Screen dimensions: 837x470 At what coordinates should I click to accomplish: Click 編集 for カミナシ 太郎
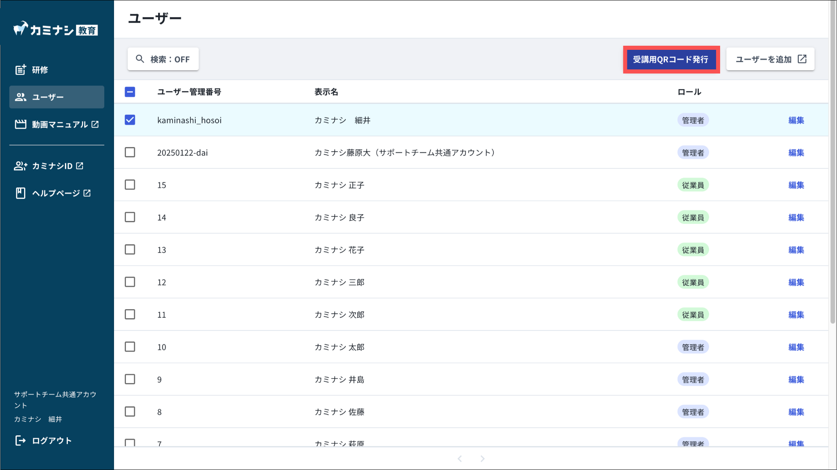tap(796, 347)
